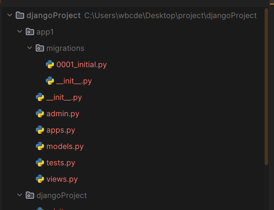Select the views.py file name
The image size is (274, 210).
62,179
